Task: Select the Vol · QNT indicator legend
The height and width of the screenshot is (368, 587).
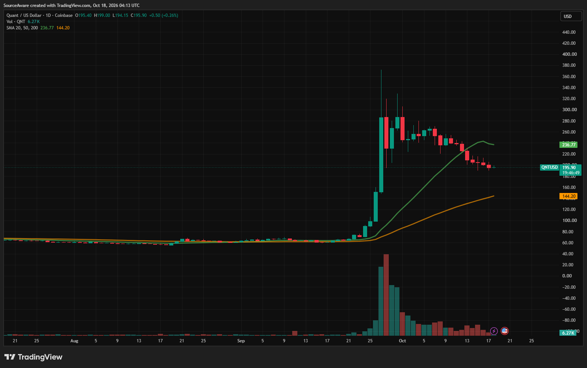Action: (16, 22)
